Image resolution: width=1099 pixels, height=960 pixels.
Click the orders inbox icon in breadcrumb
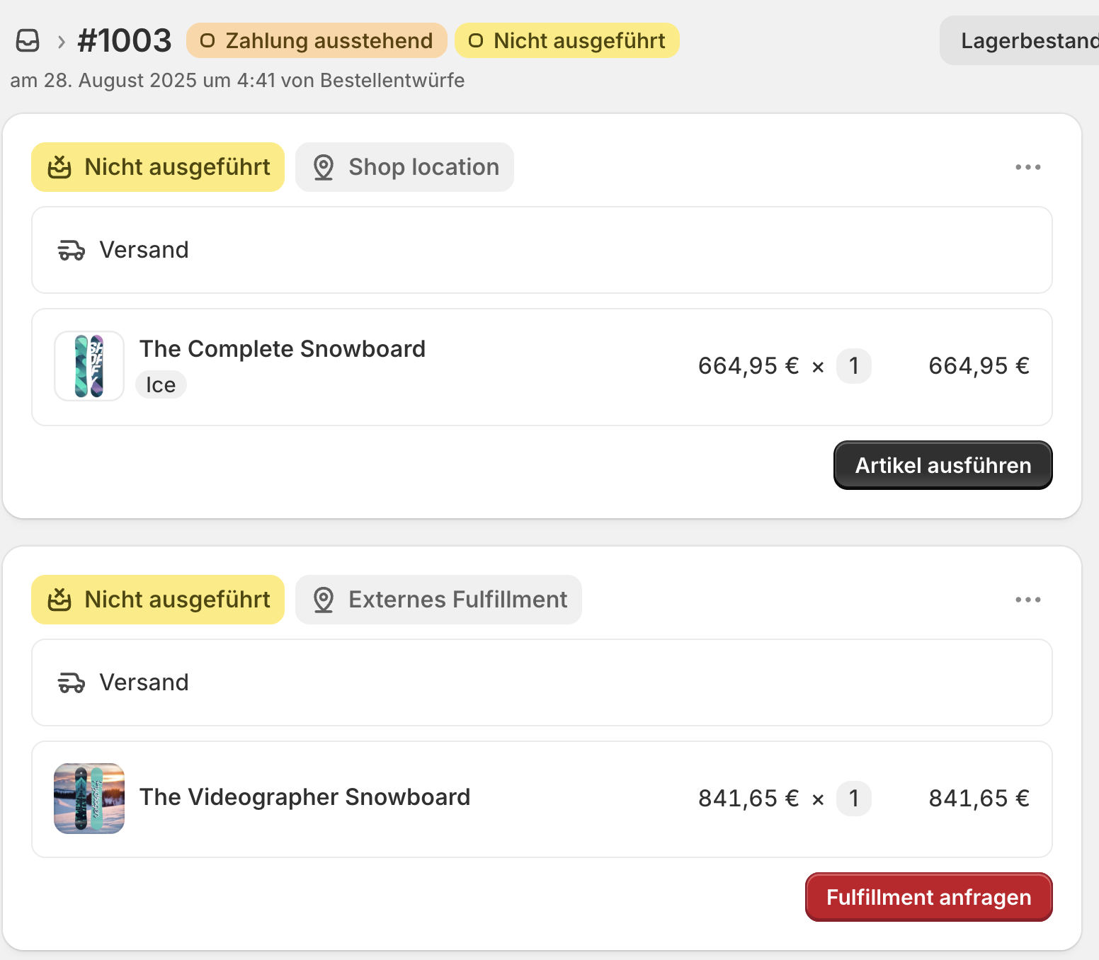coord(28,41)
